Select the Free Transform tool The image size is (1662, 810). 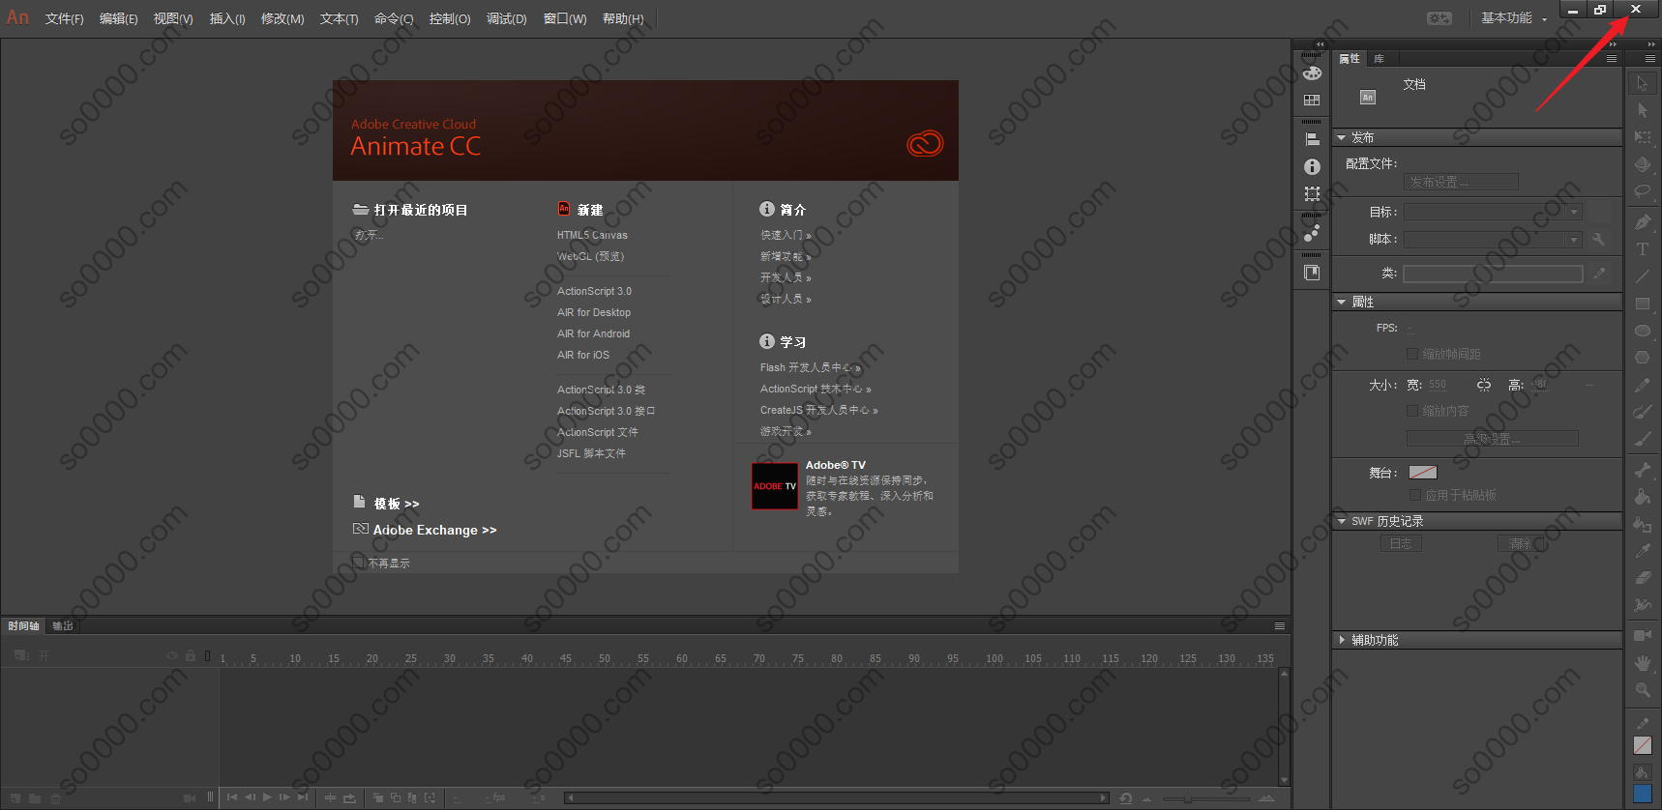pos(1642,137)
